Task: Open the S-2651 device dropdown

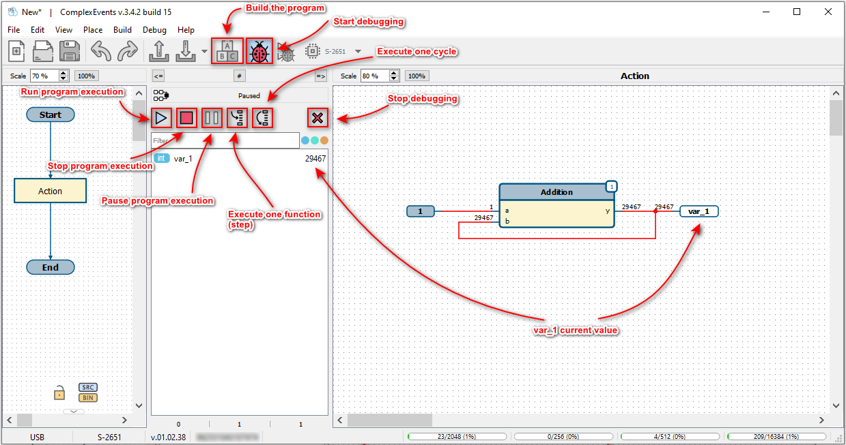Action: coord(358,51)
